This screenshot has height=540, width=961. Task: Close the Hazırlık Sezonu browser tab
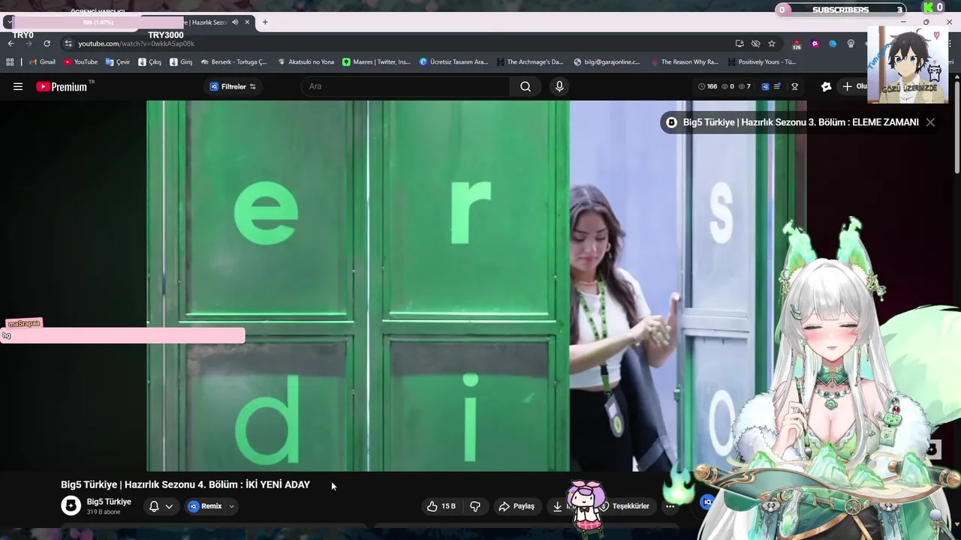247,22
